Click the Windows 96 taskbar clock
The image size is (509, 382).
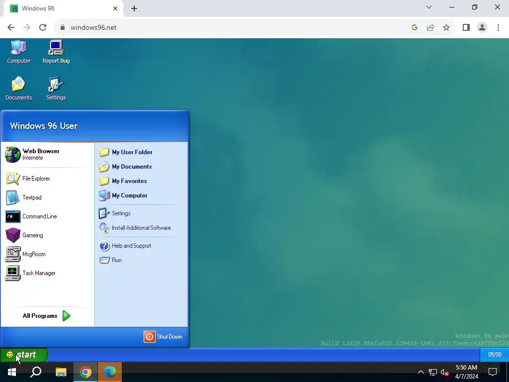coord(495,354)
